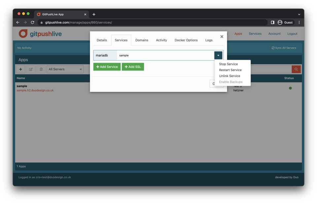This screenshot has width=317, height=203.
Task: Switch to the Docker Options tab
Action: point(186,40)
